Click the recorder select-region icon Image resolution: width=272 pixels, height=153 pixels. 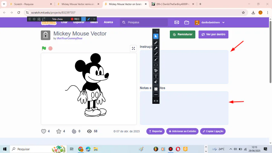click(44, 19)
